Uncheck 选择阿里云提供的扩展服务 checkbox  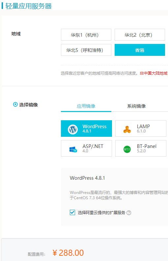tap(72, 212)
